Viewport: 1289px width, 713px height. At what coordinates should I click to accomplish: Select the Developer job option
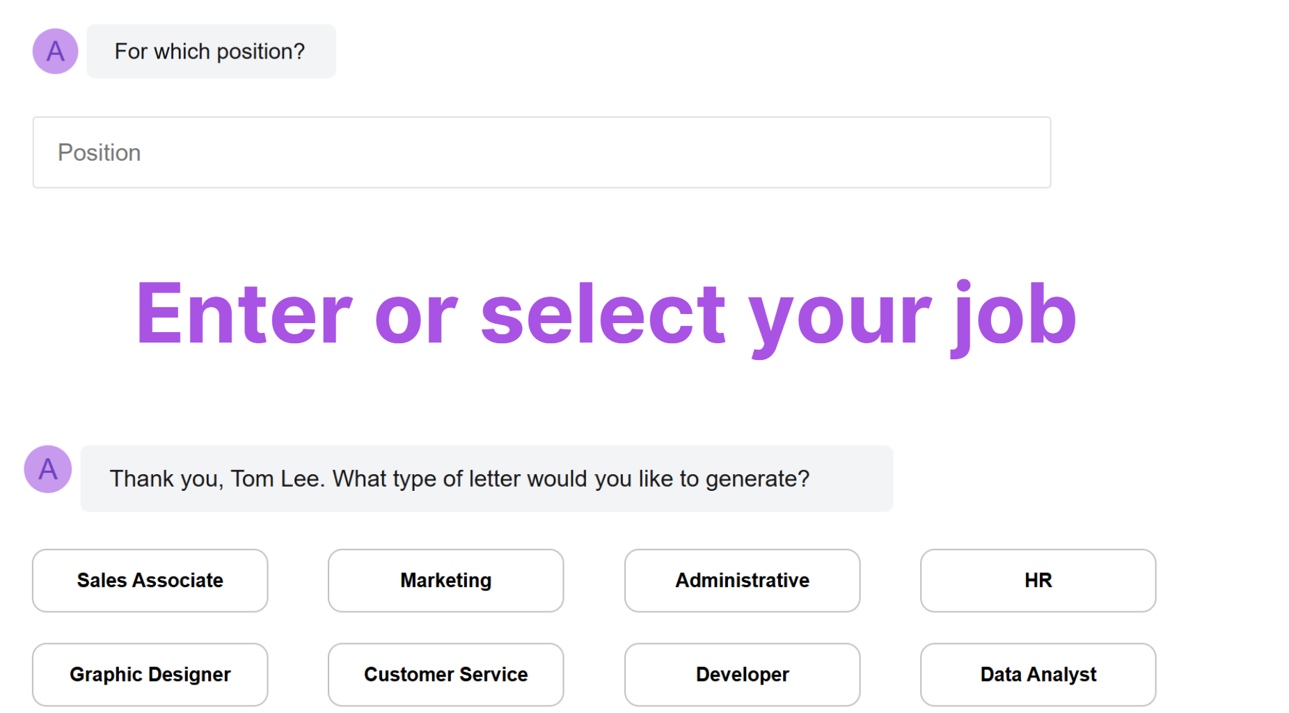coord(742,674)
